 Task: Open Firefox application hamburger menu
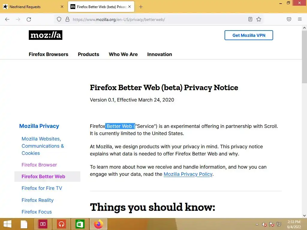click(300, 19)
